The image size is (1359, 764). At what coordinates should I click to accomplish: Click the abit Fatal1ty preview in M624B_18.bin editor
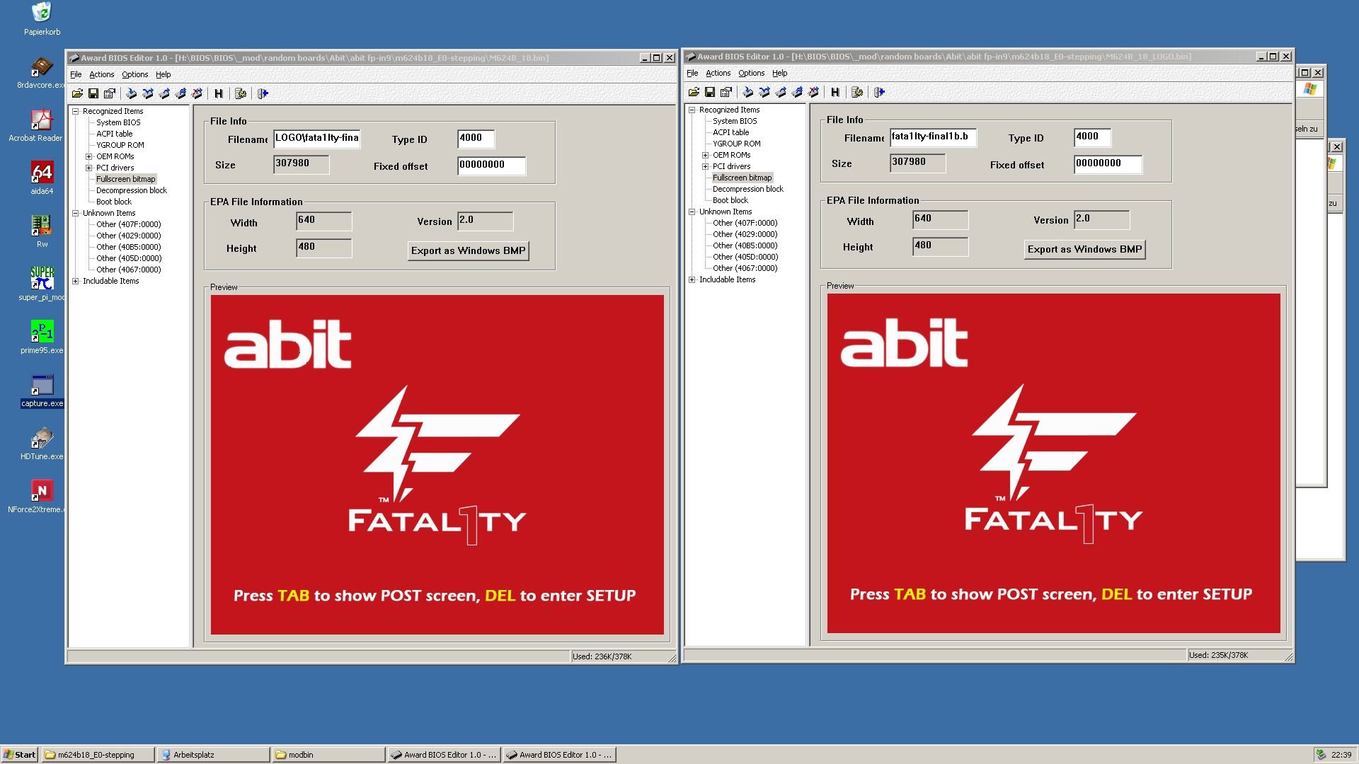click(x=437, y=465)
